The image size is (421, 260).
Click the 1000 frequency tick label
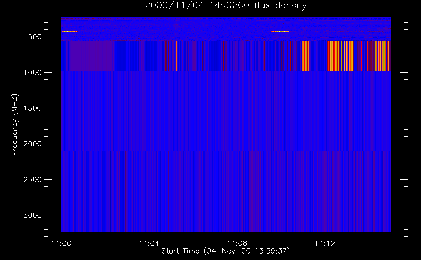[x=33, y=73]
